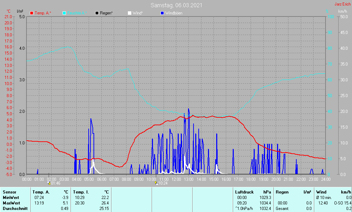
Task: Click the cyan humidity legend swatch
Action: coord(65,13)
